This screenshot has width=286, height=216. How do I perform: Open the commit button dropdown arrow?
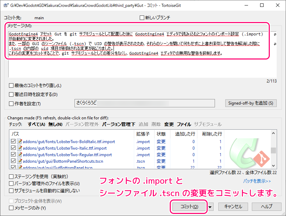pyautogui.click(x=210, y=207)
